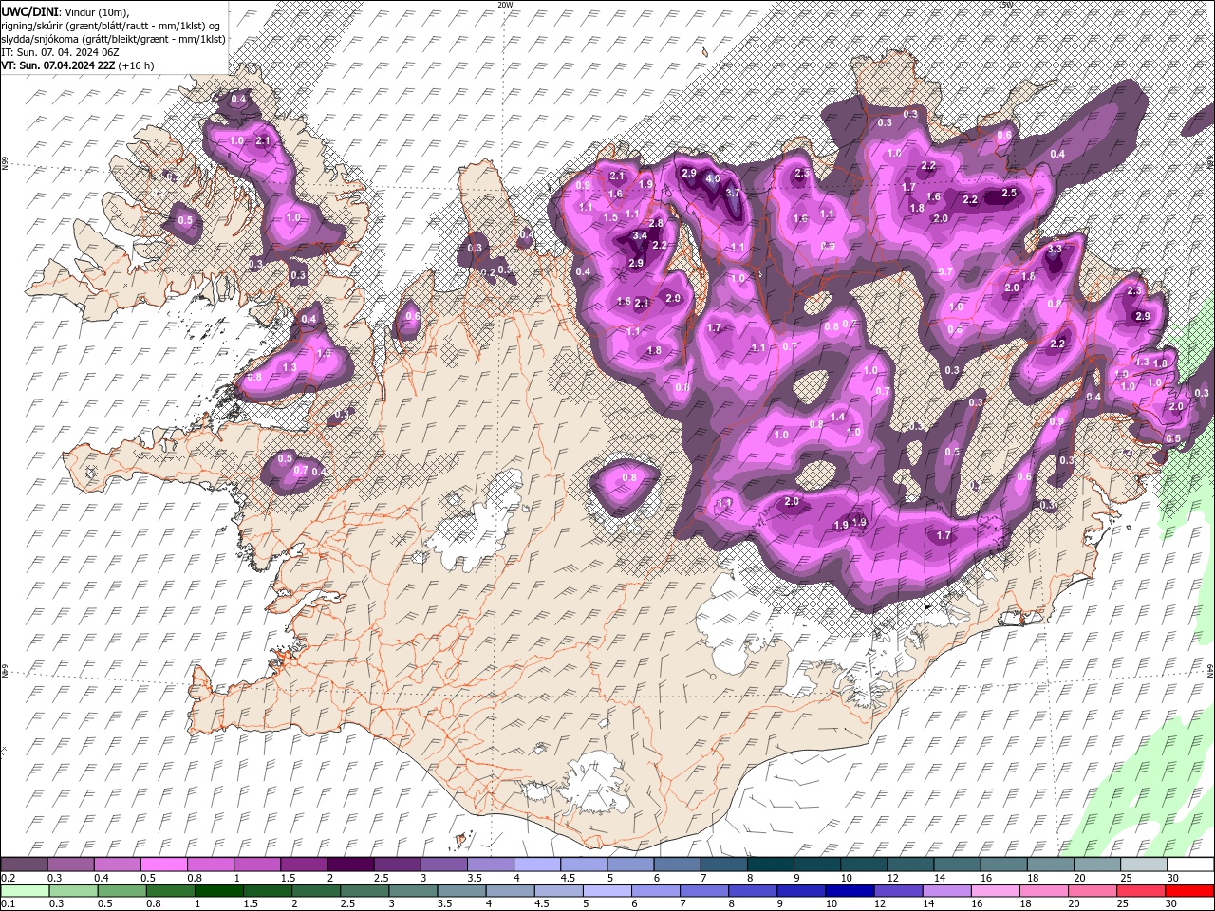Click the 2.3 snowfall value on the map
The height and width of the screenshot is (911, 1215).
tap(1133, 291)
